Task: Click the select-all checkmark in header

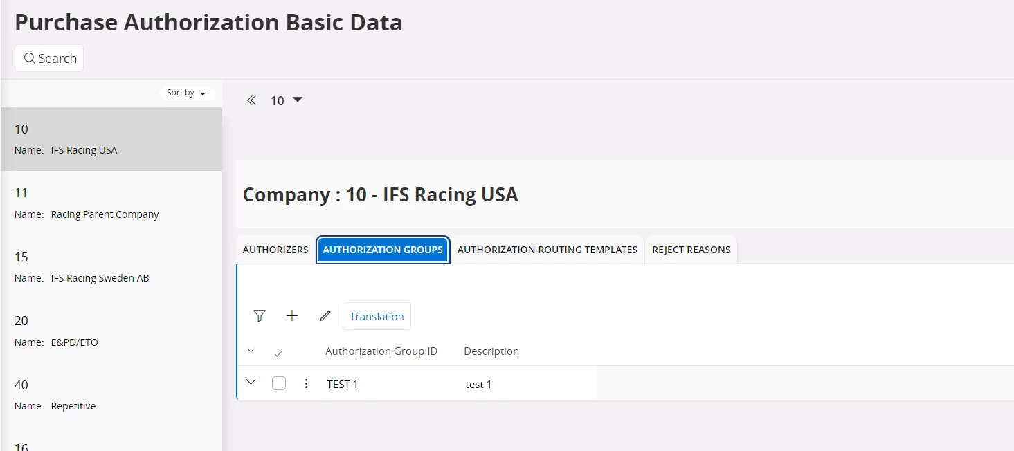Action: click(278, 353)
